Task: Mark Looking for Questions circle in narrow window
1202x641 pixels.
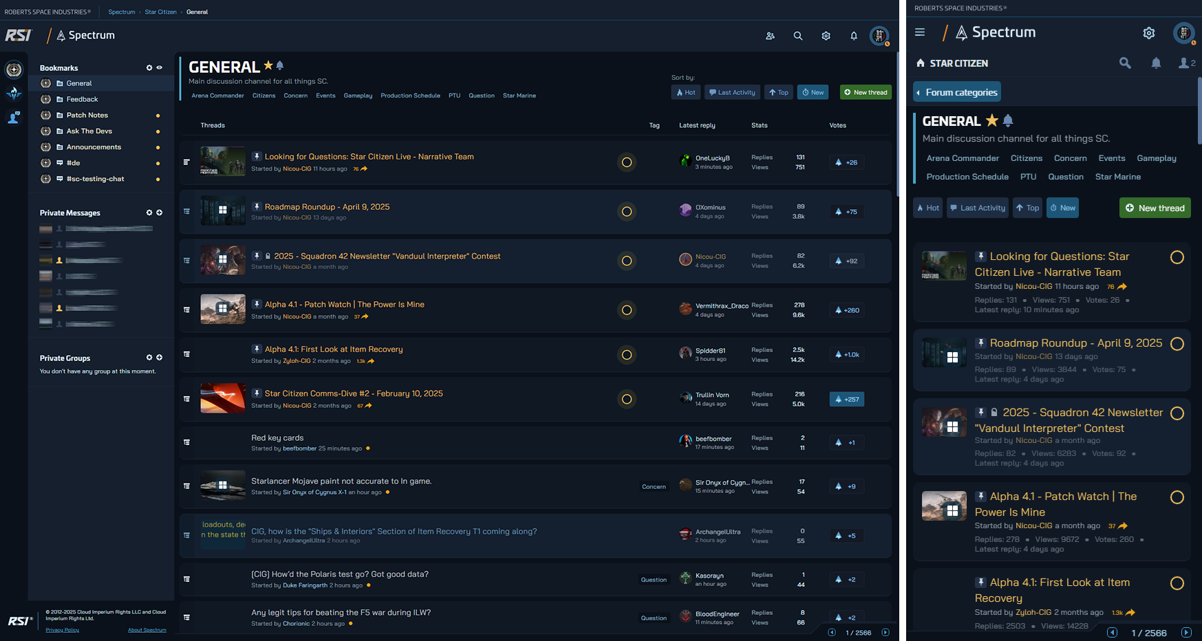Action: [x=1177, y=257]
